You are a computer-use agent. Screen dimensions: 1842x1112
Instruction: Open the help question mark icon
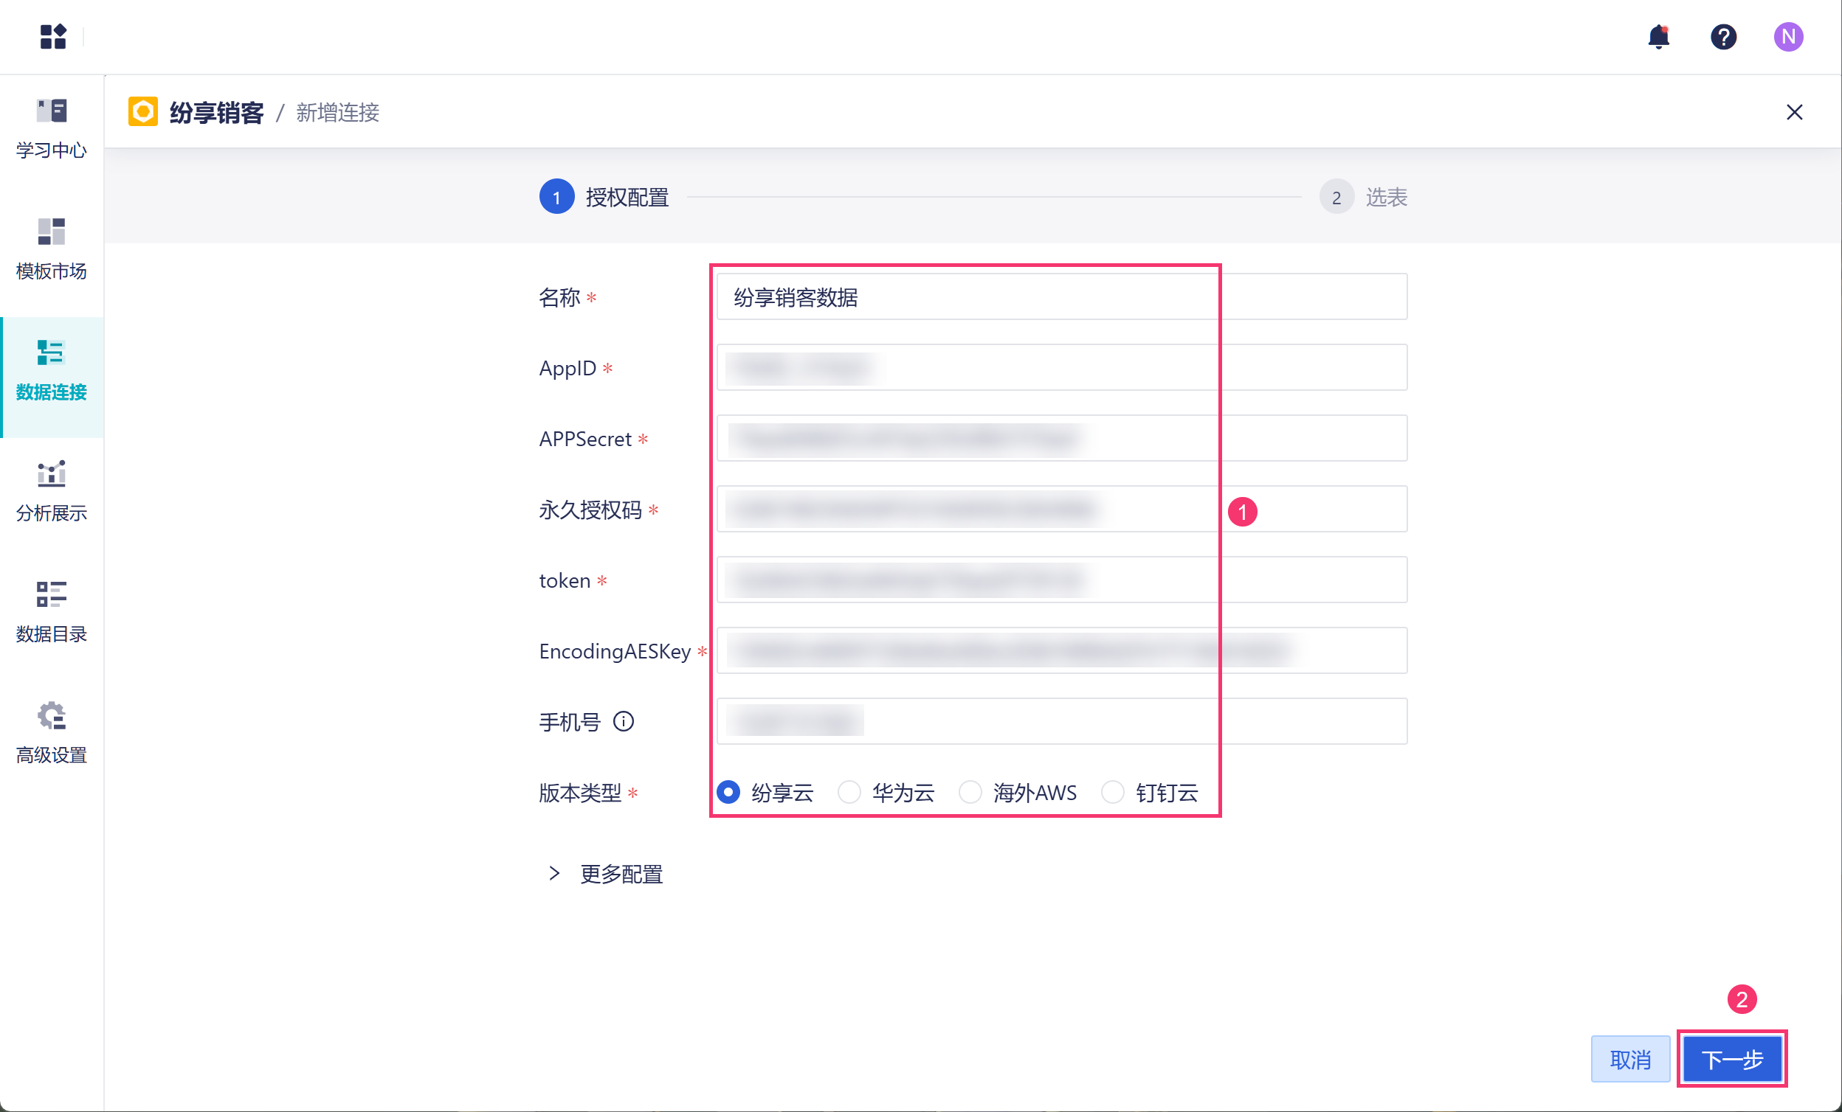pyautogui.click(x=1723, y=36)
